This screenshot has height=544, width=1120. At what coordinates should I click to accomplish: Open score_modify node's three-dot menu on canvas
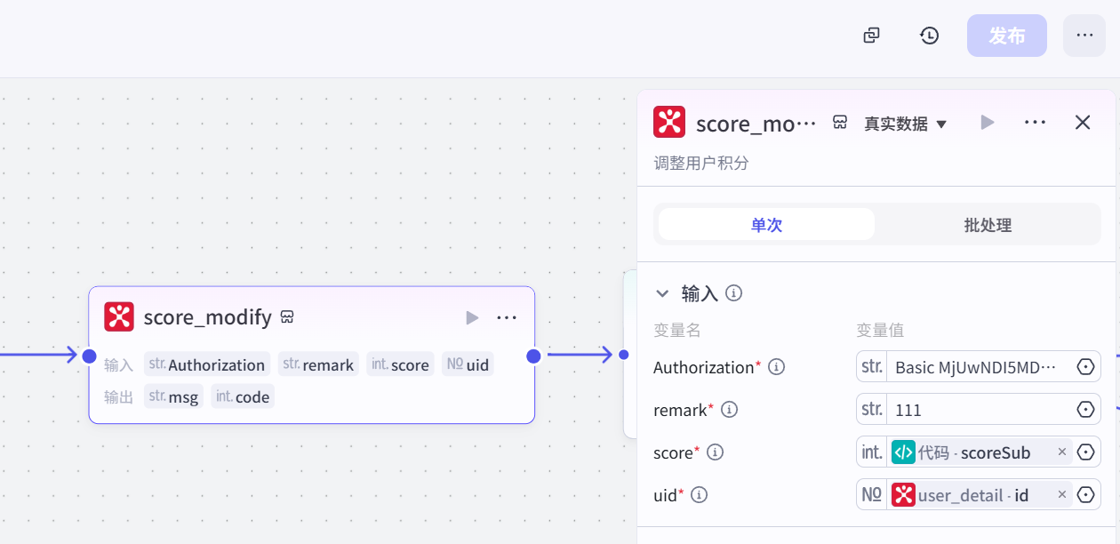[x=507, y=317]
